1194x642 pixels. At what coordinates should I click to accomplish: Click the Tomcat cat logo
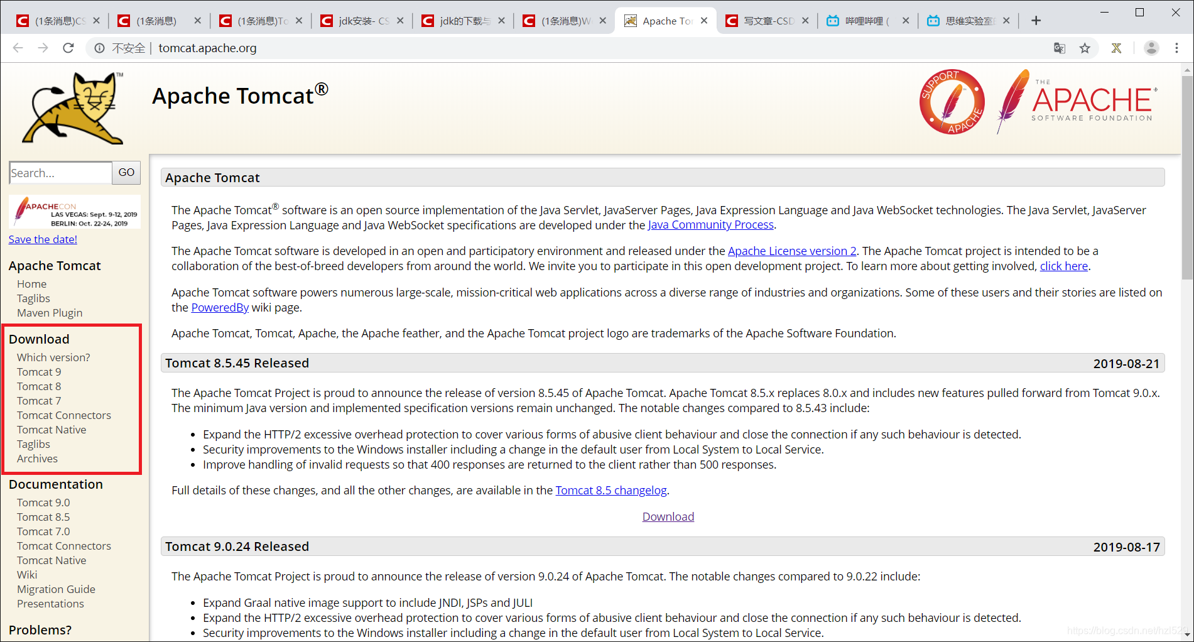pyautogui.click(x=73, y=108)
